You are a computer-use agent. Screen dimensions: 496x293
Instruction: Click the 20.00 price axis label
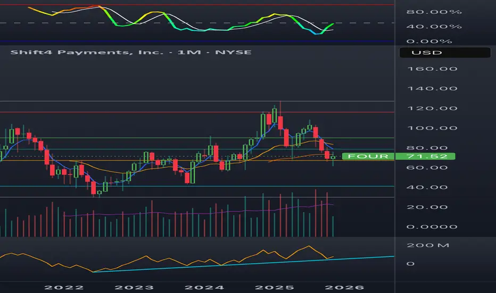click(427, 207)
